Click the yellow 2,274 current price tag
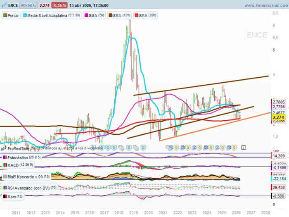The width and height of the screenshot is (289, 217). pyautogui.click(x=278, y=117)
